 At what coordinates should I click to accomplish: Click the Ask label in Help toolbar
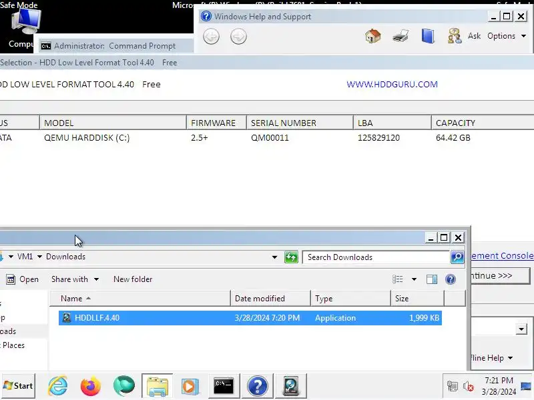click(474, 36)
